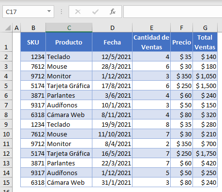
Task: Select the total cell $ 180
Action: [x=205, y=66]
